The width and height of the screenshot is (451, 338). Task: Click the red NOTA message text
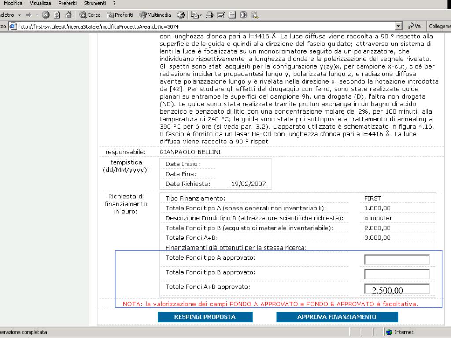click(270, 304)
